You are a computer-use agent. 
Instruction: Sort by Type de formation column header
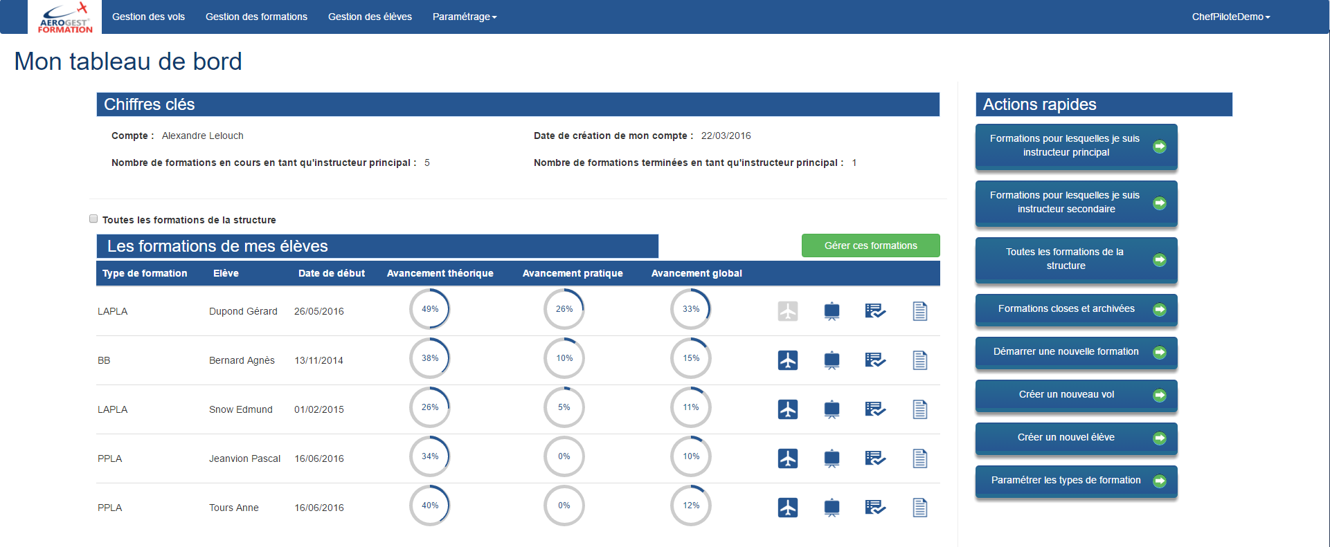pyautogui.click(x=145, y=273)
